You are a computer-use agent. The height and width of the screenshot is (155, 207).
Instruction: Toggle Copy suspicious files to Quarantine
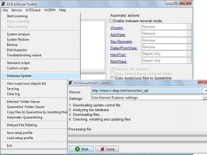(x=112, y=78)
